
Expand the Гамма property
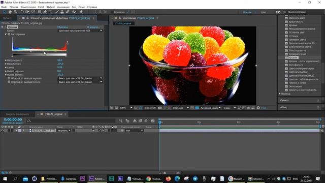6,68
